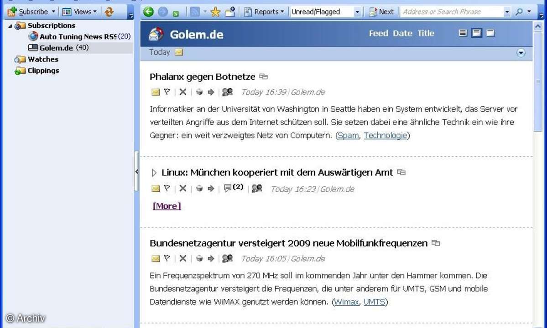Flag the Bundesnetzagentur article
This screenshot has height=328, width=547.
(167, 258)
